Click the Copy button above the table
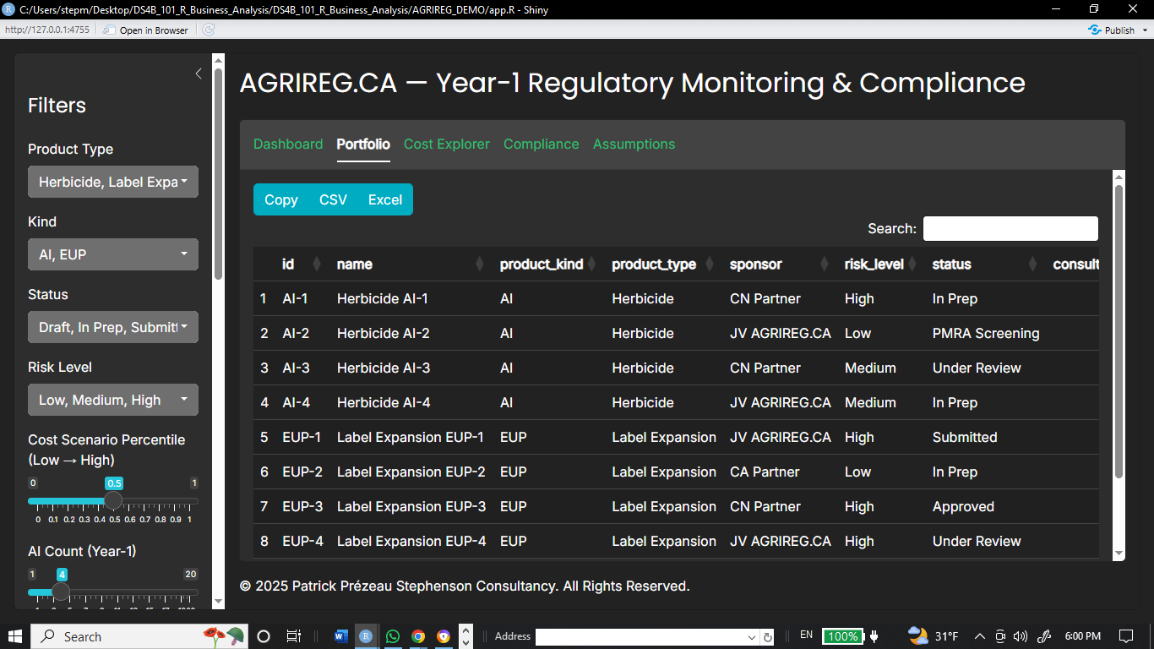 (x=280, y=199)
